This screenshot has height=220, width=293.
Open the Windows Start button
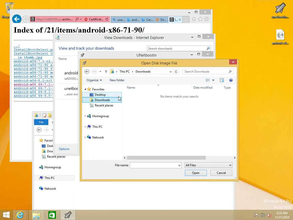click(6, 215)
